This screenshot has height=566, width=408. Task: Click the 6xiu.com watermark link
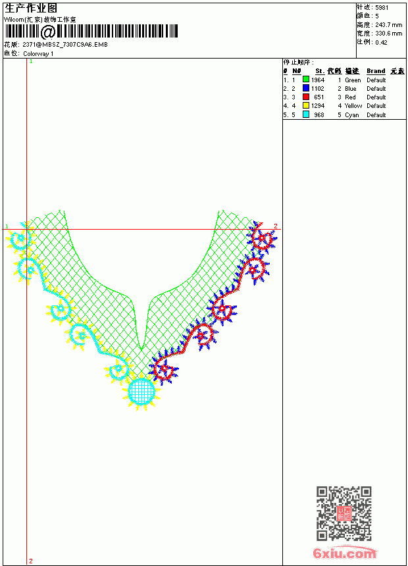(x=345, y=553)
